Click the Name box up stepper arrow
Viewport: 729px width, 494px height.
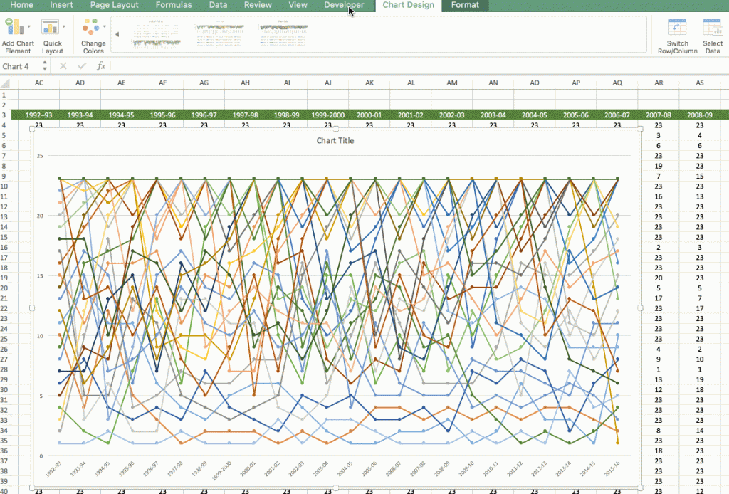click(44, 63)
